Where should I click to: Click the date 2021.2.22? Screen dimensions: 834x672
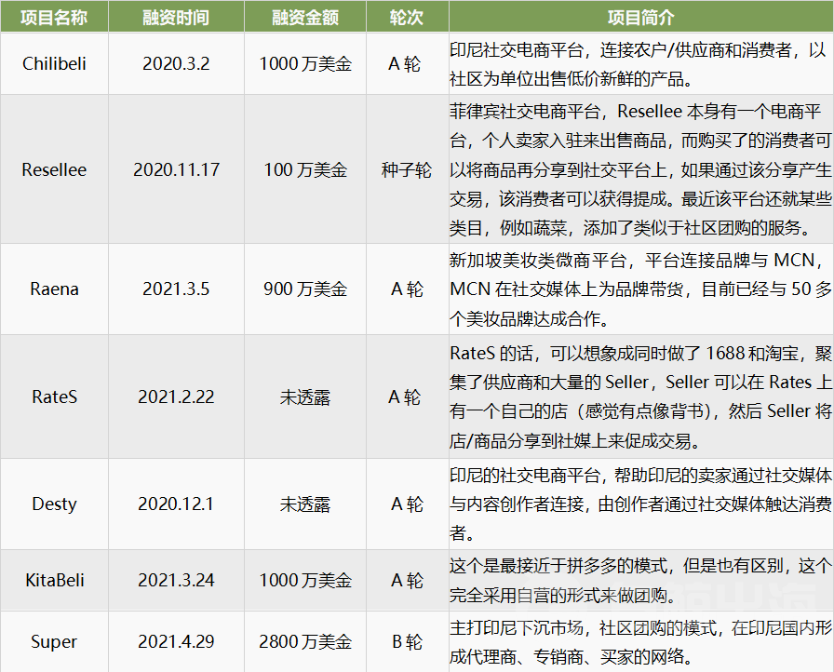(x=176, y=396)
